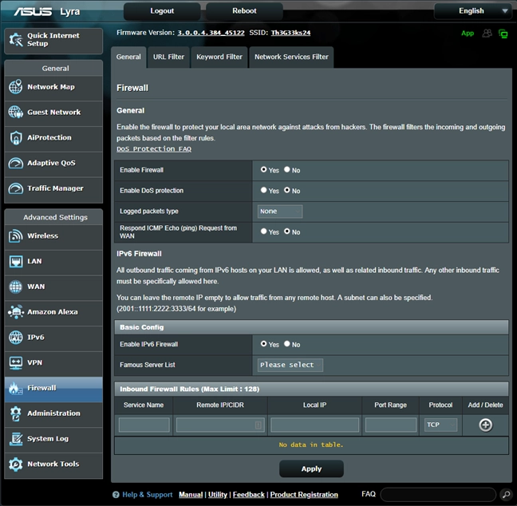Viewport: 517px width, 506px height.
Task: Click the Help & Support text
Action: (x=148, y=495)
